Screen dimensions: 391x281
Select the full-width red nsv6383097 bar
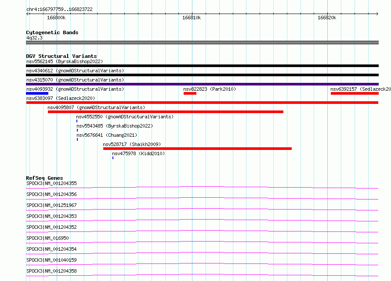[x=202, y=103]
